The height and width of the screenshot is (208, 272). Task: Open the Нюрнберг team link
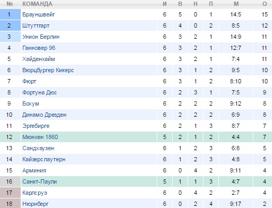(35, 204)
